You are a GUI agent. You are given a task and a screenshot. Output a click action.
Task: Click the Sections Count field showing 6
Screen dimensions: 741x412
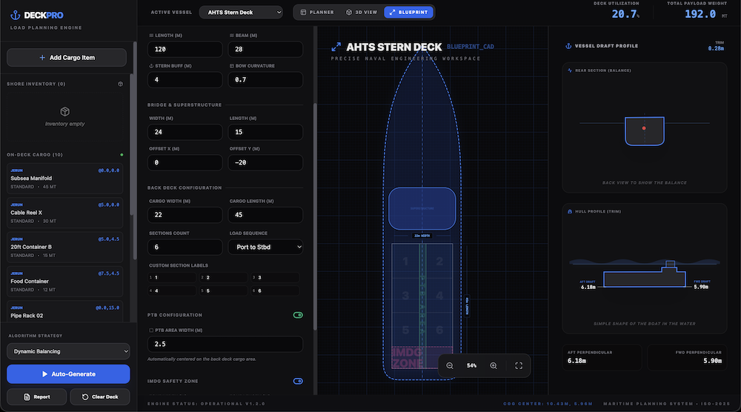[185, 247]
